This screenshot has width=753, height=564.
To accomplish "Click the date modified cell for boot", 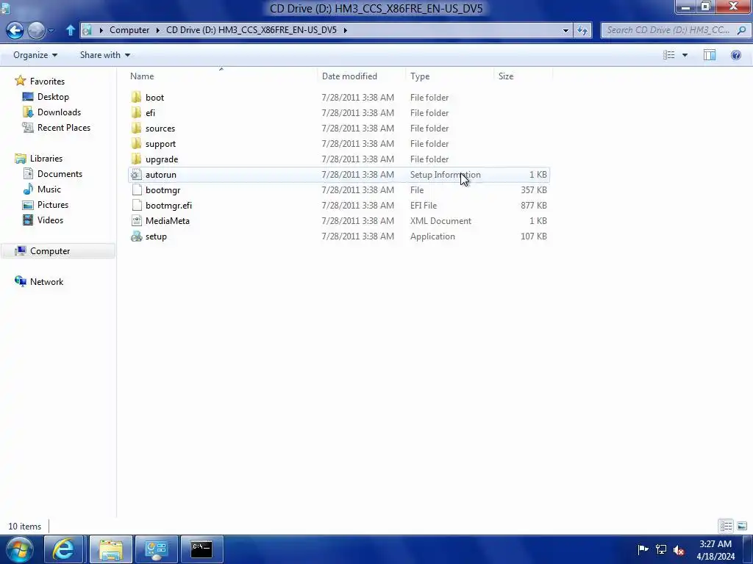I will tap(358, 98).
